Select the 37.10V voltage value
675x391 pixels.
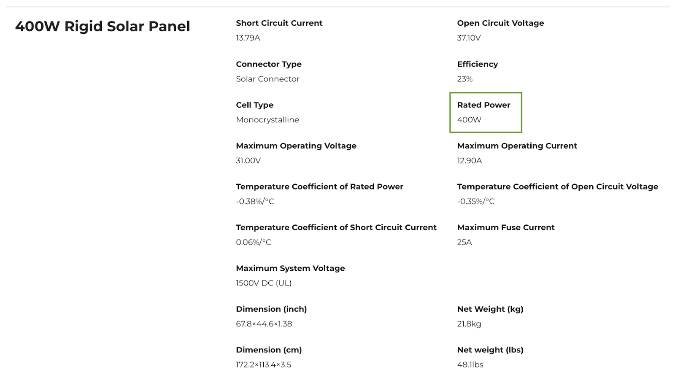coord(469,38)
